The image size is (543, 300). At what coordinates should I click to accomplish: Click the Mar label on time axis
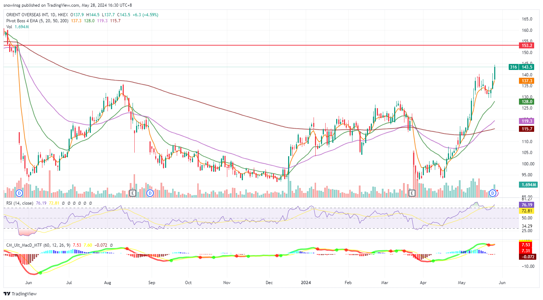pyautogui.click(x=385, y=283)
